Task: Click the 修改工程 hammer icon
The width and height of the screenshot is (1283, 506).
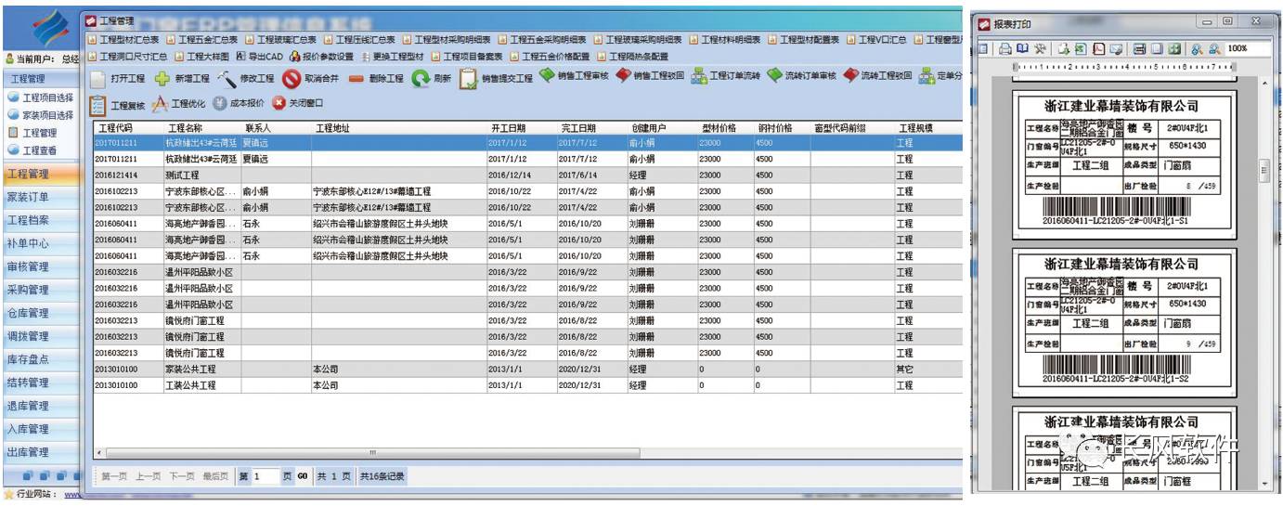Action: click(226, 79)
